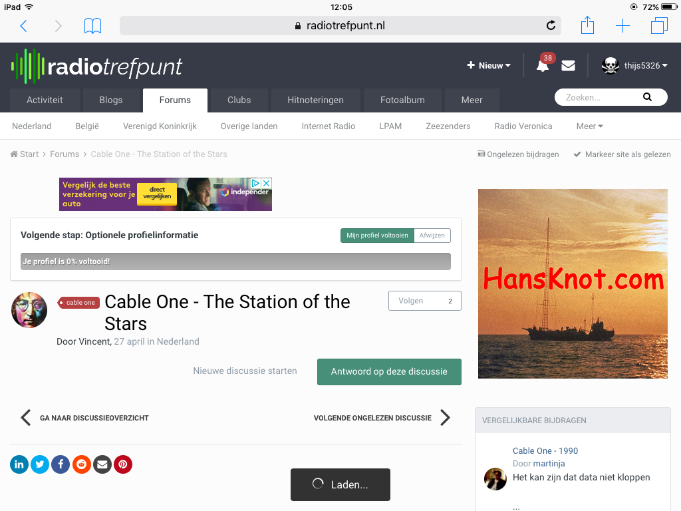Expand the Meer submenu in forum navigation
Image resolution: width=681 pixels, height=511 pixels.
point(589,126)
